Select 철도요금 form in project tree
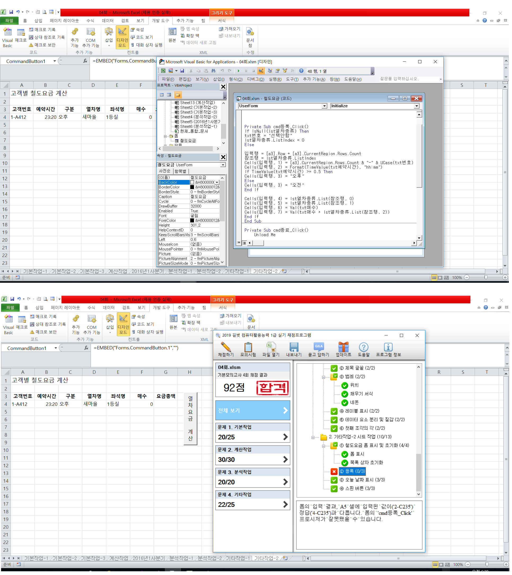Viewport: 512px width, 575px height. (188, 141)
